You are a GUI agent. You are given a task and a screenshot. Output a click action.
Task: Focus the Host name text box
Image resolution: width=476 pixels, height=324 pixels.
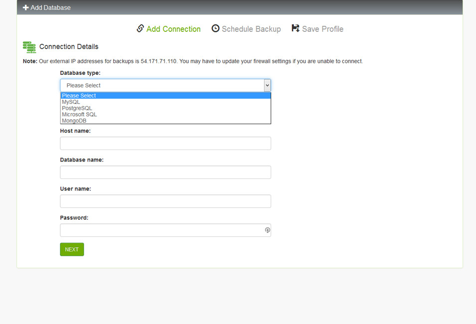click(x=165, y=144)
